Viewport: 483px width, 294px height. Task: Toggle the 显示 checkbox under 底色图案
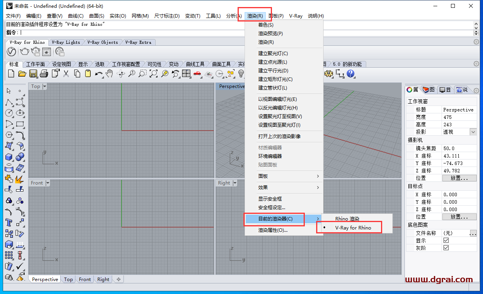tap(446, 240)
